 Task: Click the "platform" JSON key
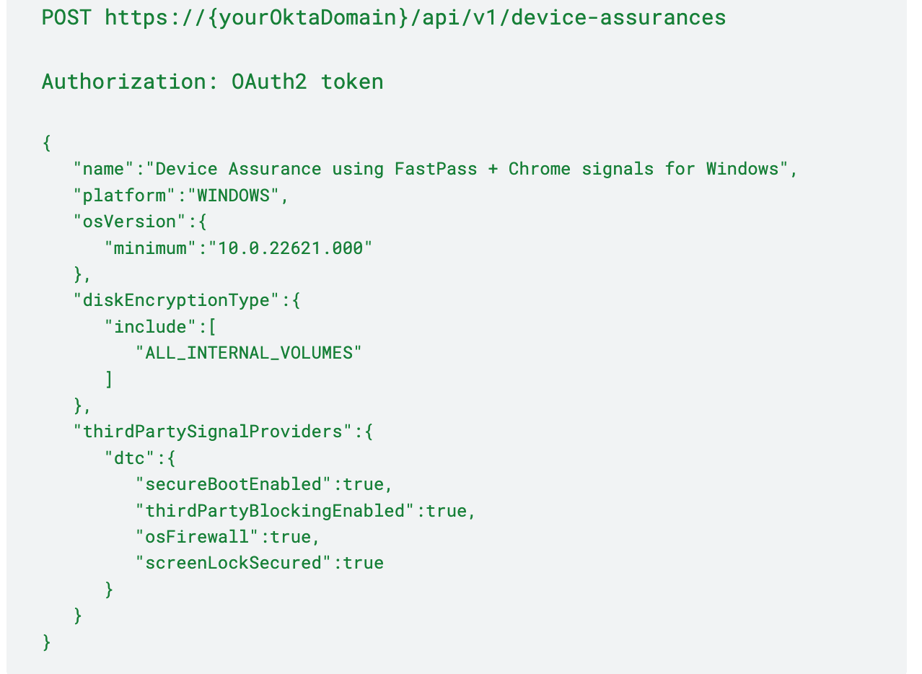[x=119, y=196]
